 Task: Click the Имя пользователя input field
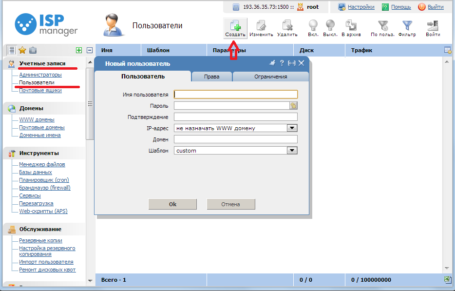pos(235,95)
